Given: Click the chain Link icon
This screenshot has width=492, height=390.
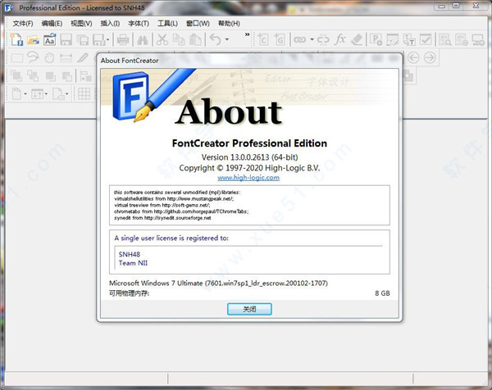Looking at the screenshot, I should click(300, 40).
